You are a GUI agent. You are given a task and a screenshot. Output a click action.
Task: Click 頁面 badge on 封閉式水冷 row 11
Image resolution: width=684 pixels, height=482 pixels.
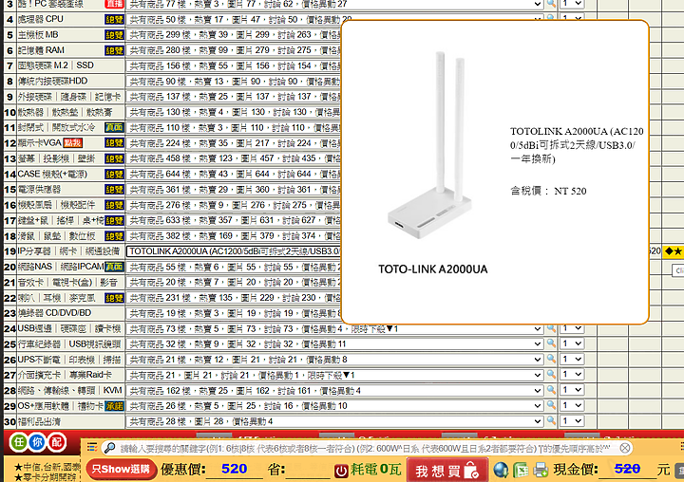click(114, 128)
